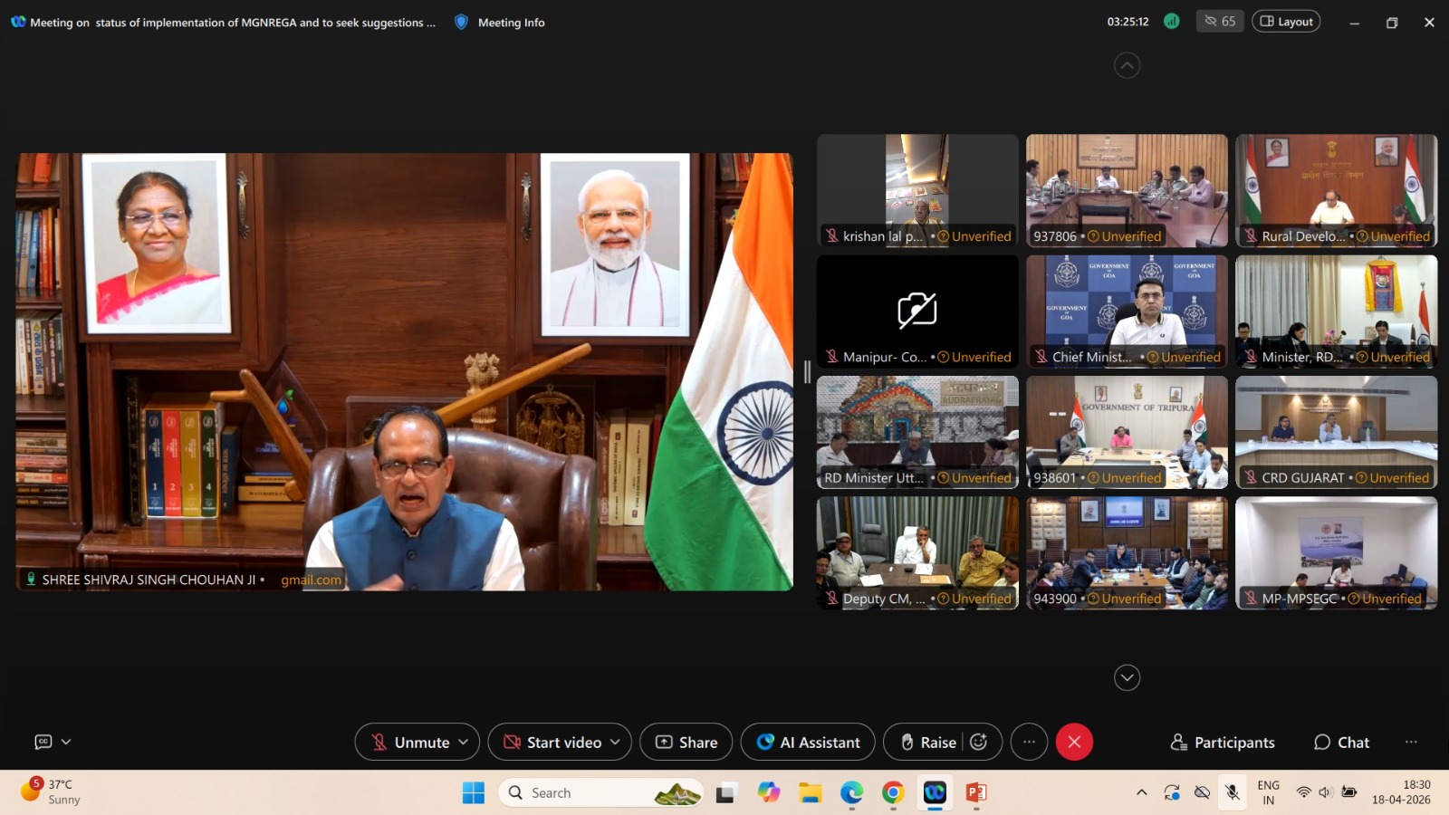The width and height of the screenshot is (1449, 815).
Task: Click the red leave meeting button
Action: 1074,742
